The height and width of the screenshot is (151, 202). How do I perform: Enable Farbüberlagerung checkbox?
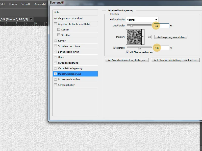(55, 62)
